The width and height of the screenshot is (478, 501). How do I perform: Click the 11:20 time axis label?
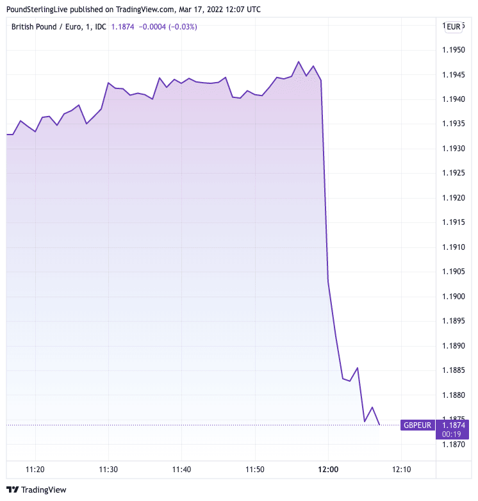pos(36,470)
